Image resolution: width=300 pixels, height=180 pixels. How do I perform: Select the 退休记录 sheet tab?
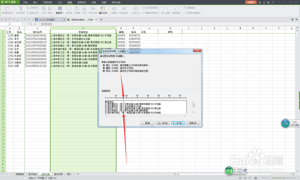(x=58, y=174)
